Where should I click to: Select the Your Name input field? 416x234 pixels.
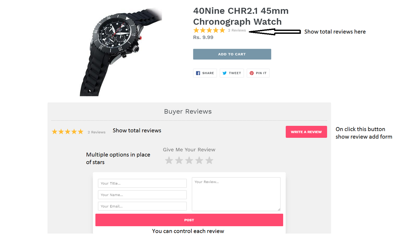click(x=142, y=194)
